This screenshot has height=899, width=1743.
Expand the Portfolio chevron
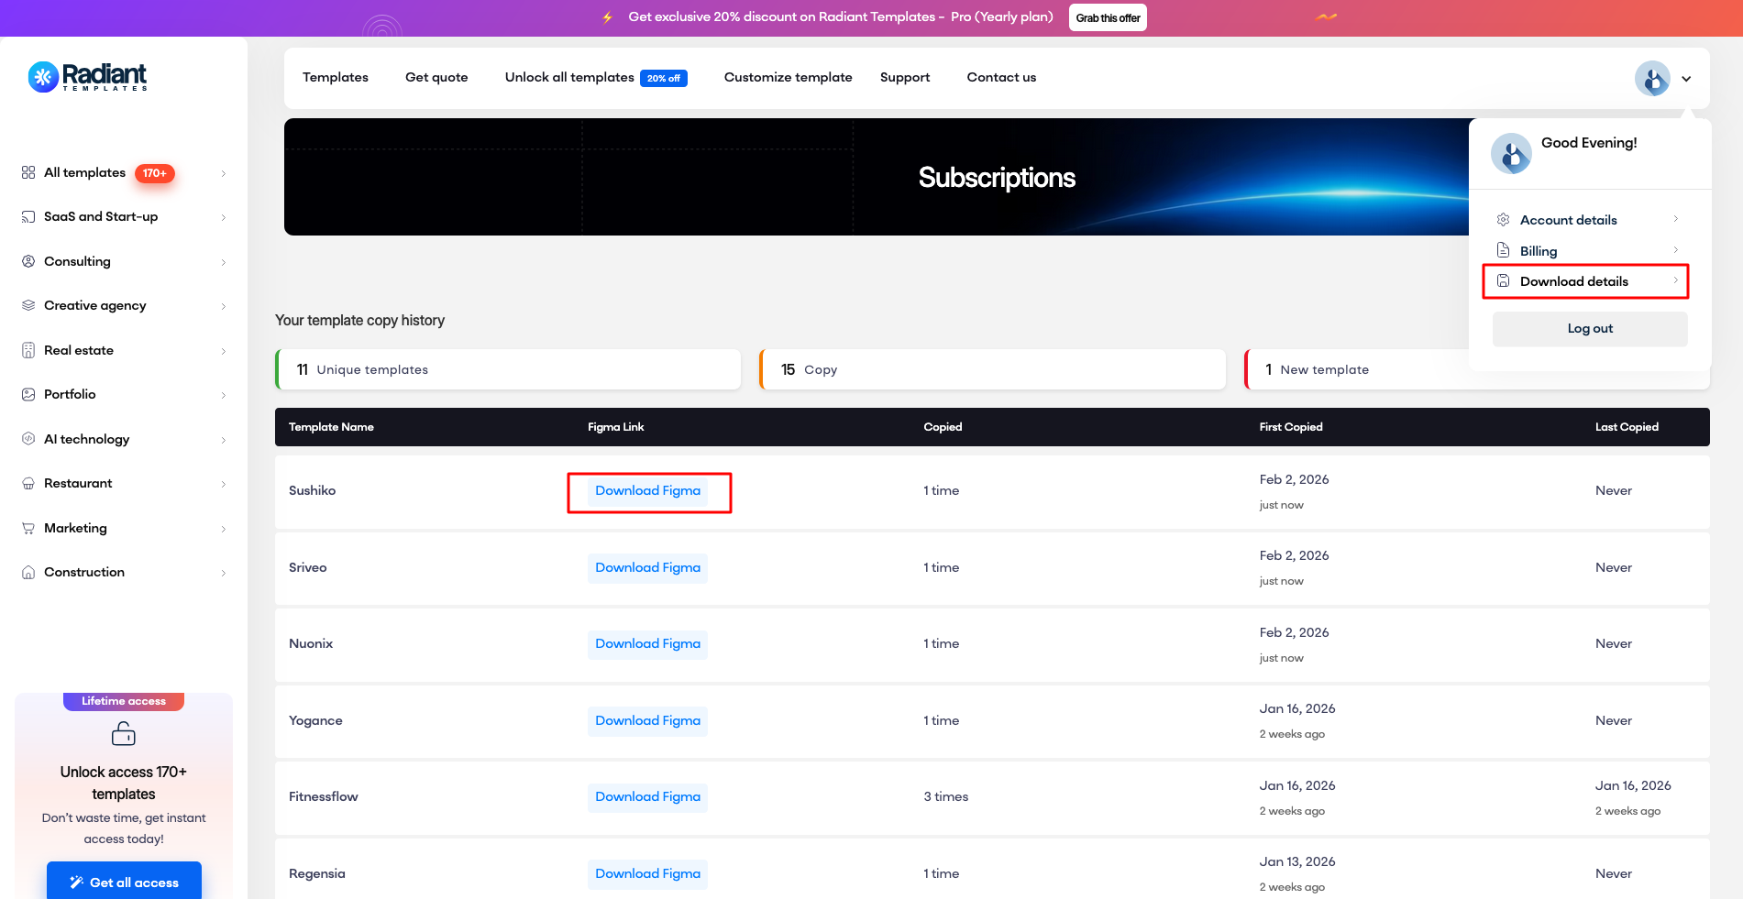[223, 395]
